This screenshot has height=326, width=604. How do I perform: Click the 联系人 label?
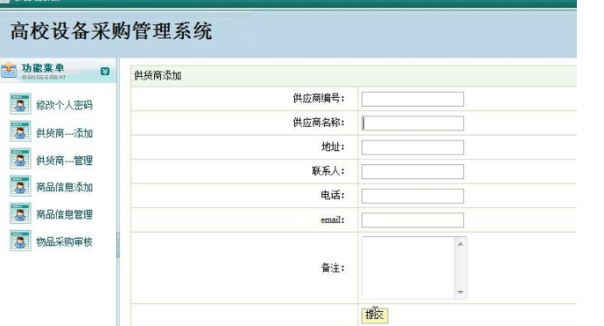pyautogui.click(x=327, y=171)
